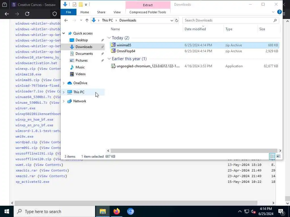Open winima110.exe link in browser
Image resolution: width=290 pixels, height=217 pixels.
tap(28, 74)
